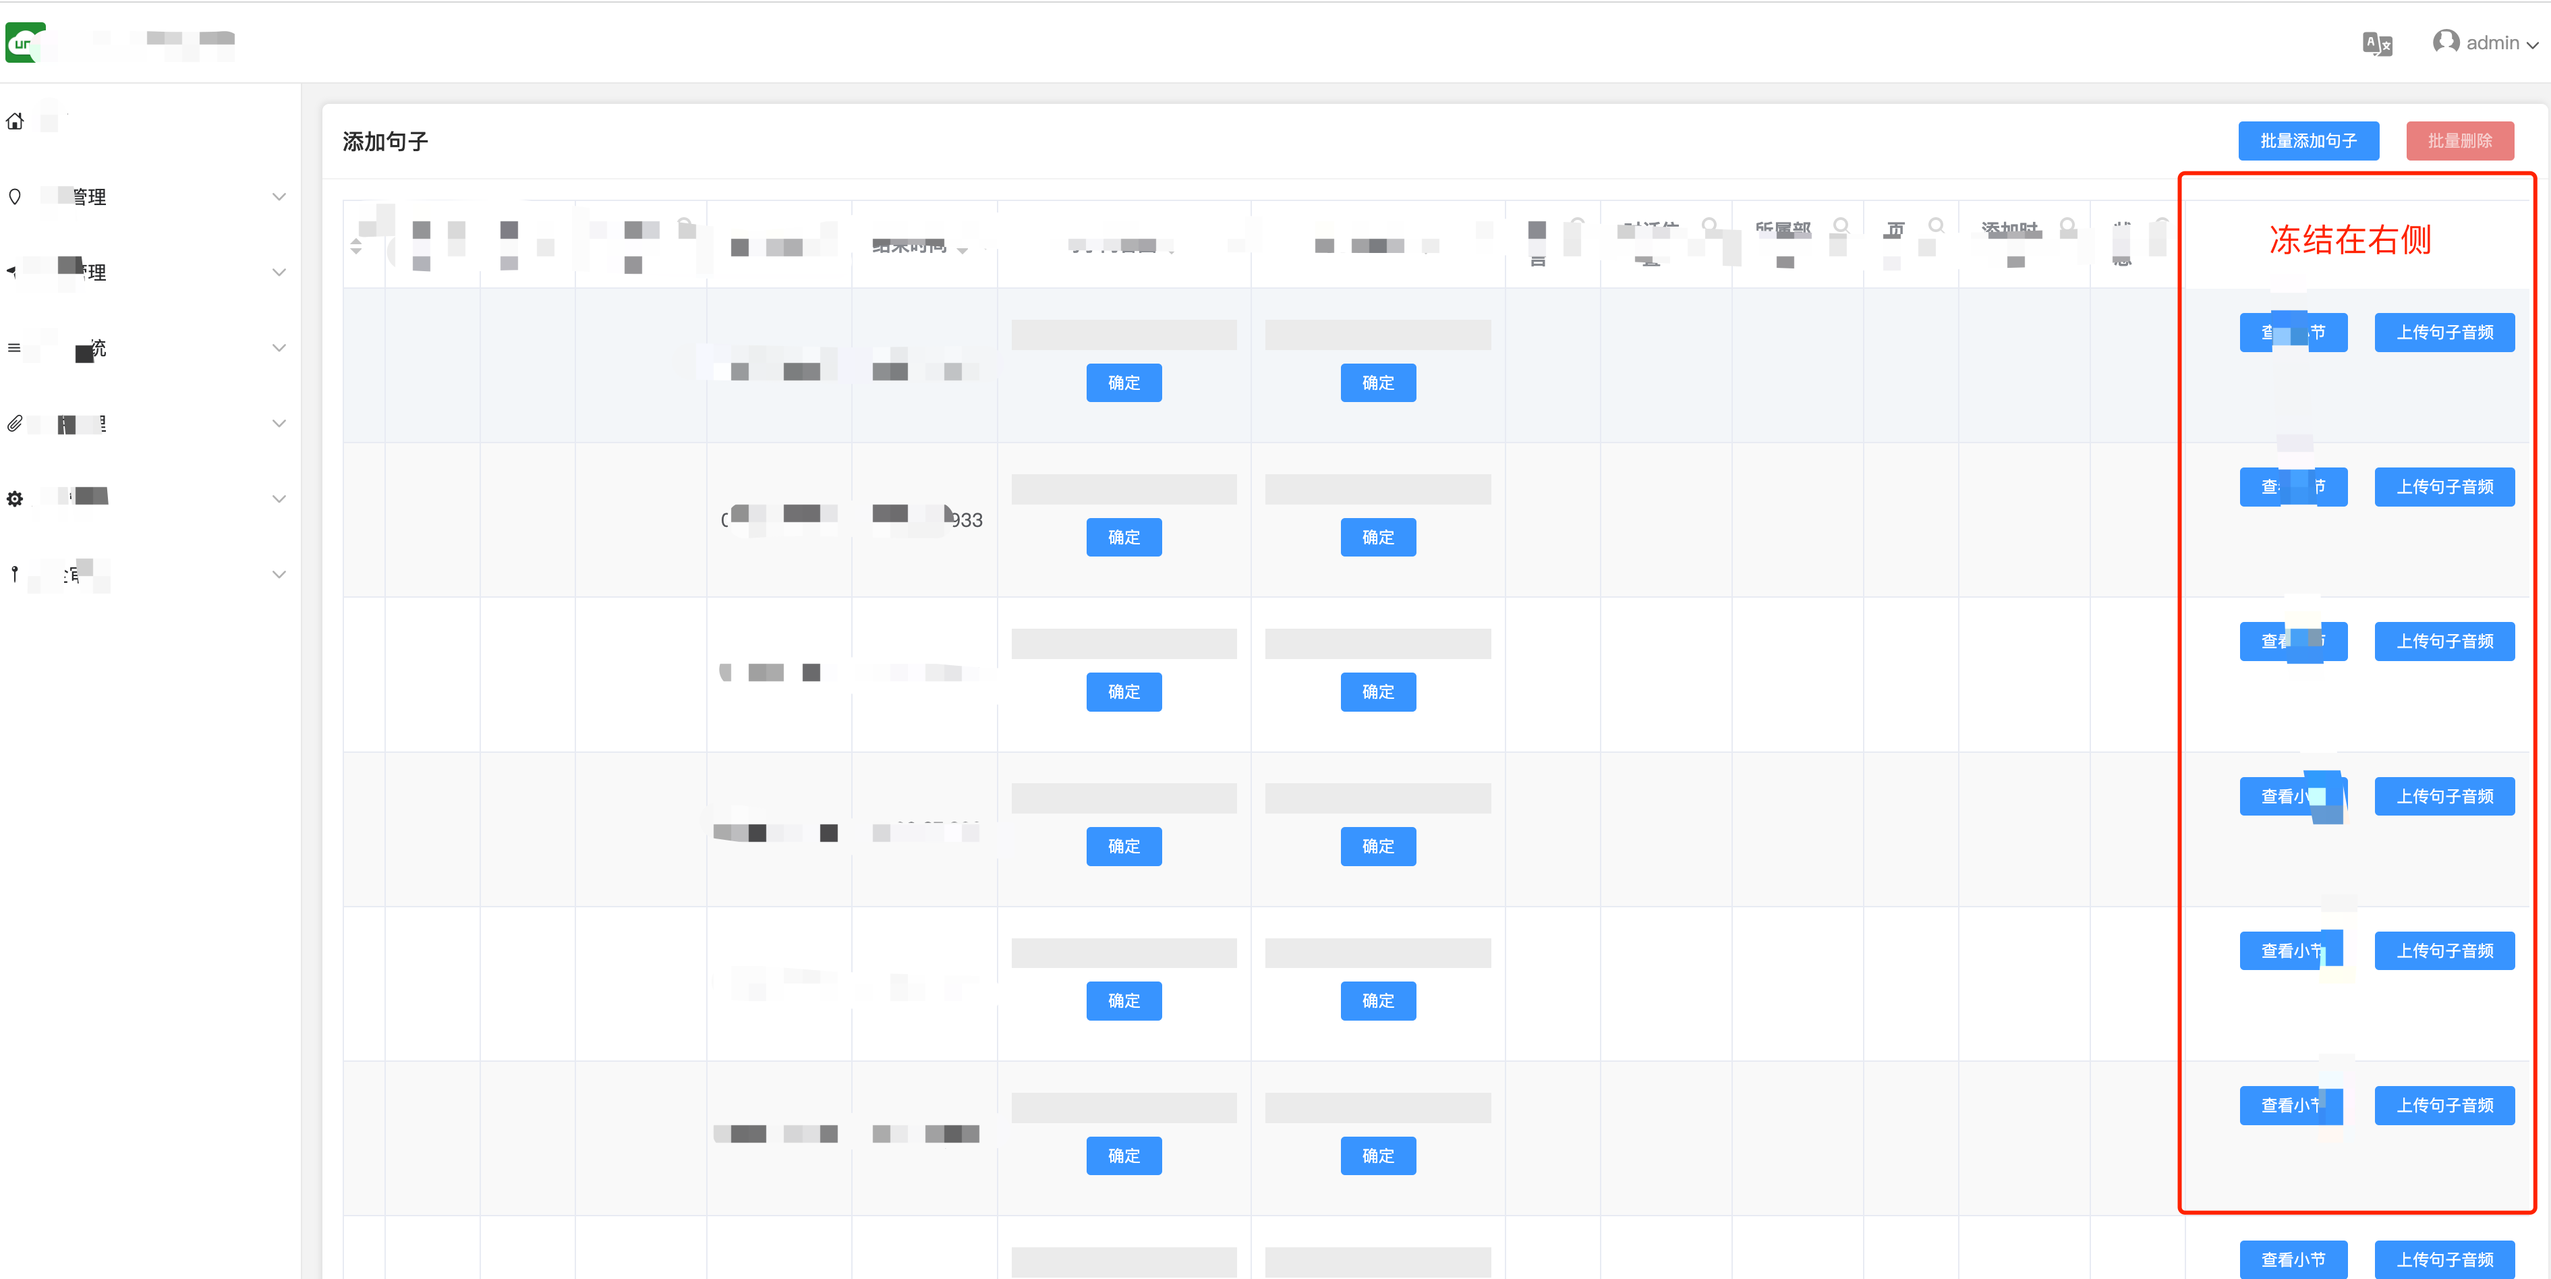Click left 确定 button in the 933 row
The width and height of the screenshot is (2551, 1279).
coord(1124,537)
